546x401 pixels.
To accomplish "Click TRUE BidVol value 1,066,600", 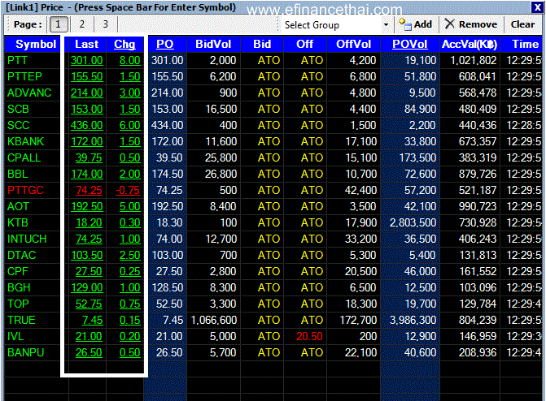I will click(214, 321).
